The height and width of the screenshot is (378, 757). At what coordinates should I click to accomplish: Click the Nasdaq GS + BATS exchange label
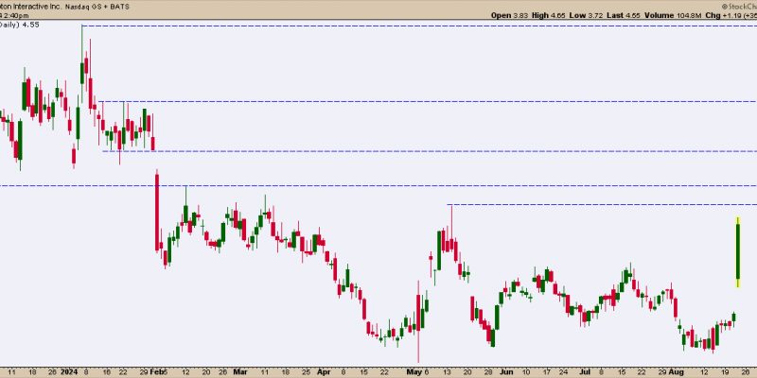96,7
